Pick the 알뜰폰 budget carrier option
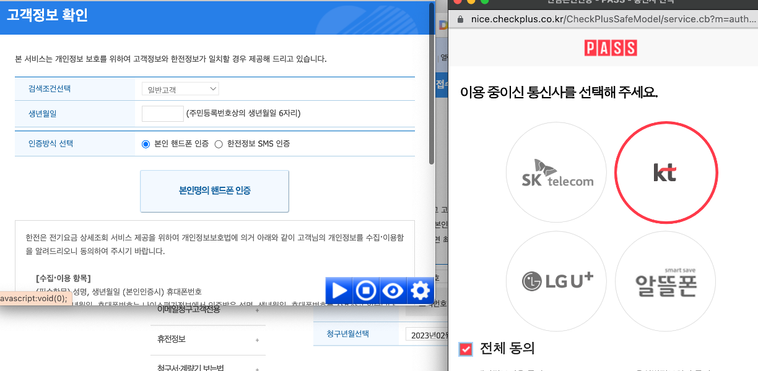758x371 pixels. (666, 282)
